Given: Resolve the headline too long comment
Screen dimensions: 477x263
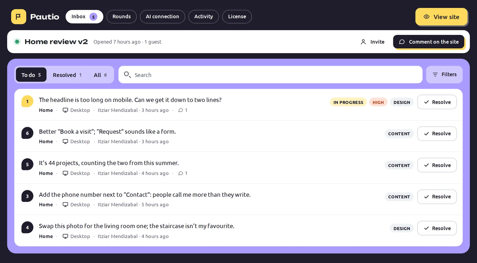Looking at the screenshot, I should coord(437,102).
